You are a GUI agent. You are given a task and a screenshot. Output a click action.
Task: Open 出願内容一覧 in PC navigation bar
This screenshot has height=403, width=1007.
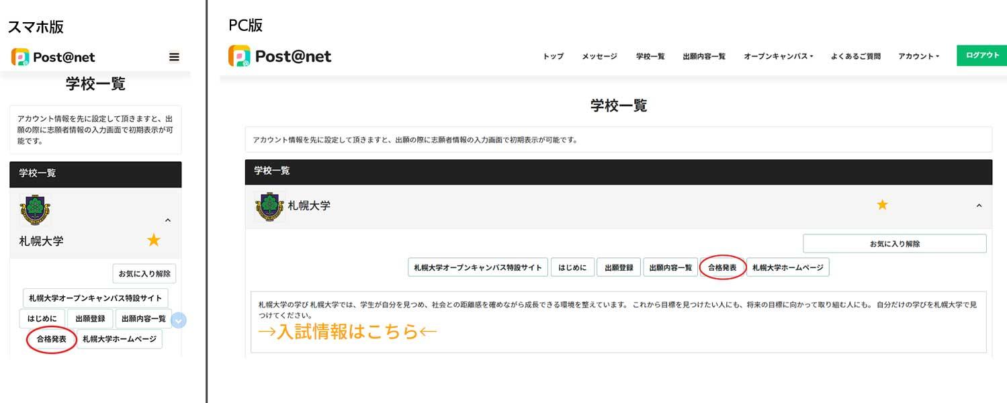[x=704, y=56]
